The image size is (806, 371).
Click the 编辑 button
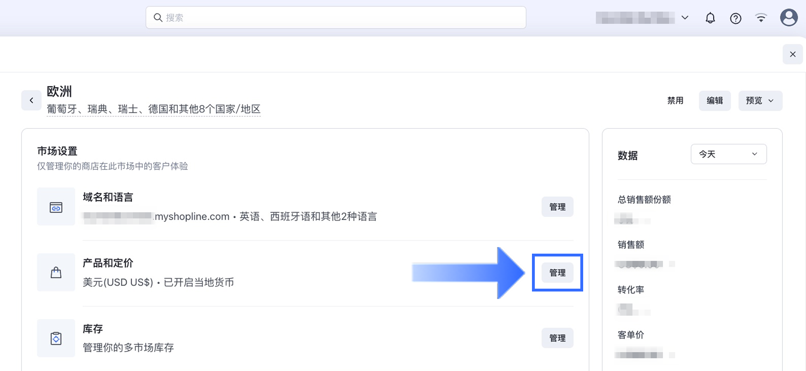pos(714,101)
